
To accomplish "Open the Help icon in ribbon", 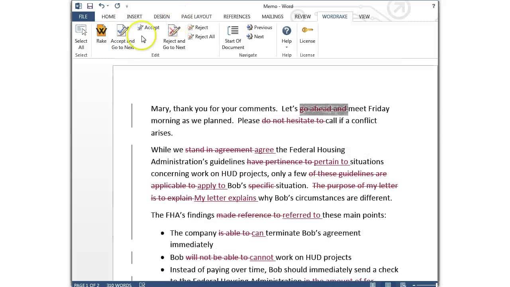I will tap(286, 31).
